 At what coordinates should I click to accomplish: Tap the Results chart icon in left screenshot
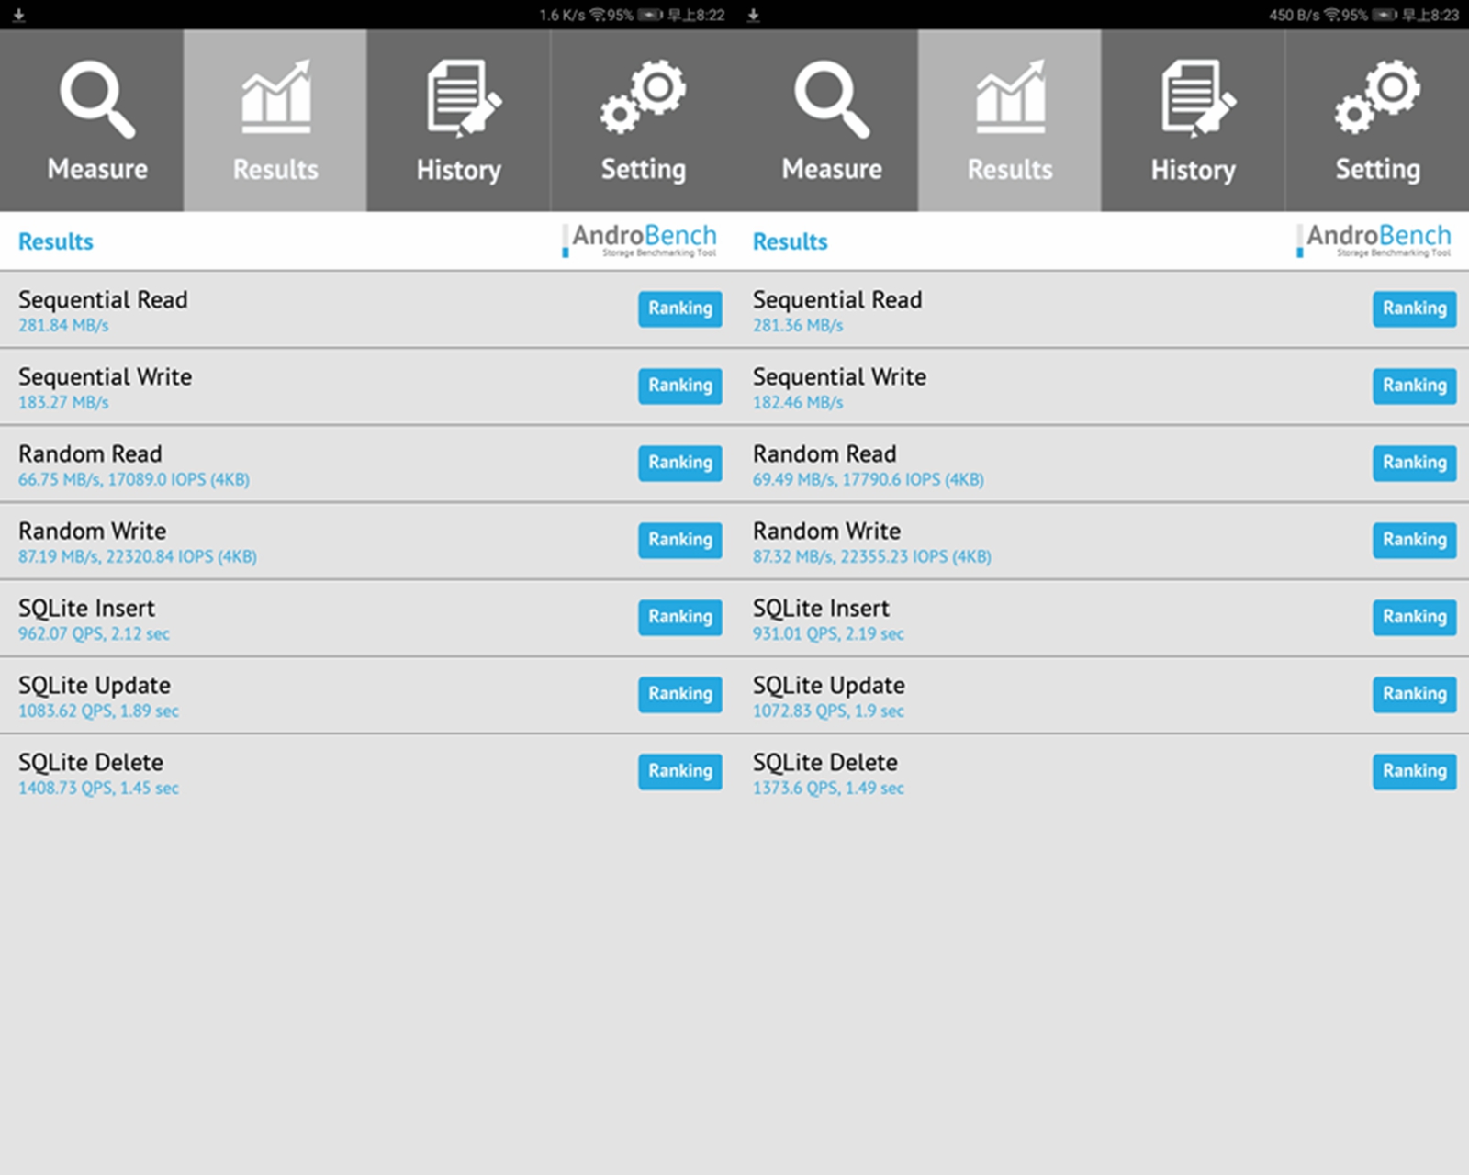(x=275, y=96)
